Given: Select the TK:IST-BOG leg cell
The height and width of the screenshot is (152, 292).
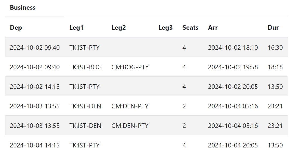Looking at the screenshot, I should 85,67.
